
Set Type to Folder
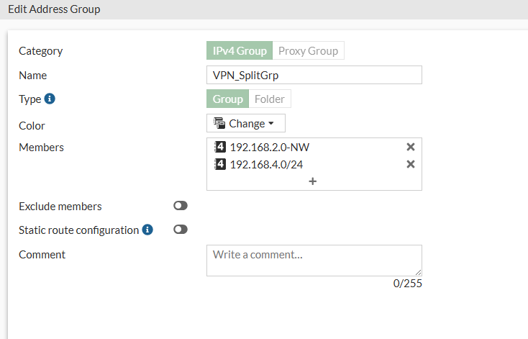tap(270, 99)
